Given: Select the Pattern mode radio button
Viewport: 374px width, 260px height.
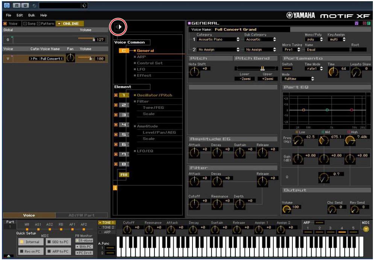Looking at the screenshot, I should [39, 24].
